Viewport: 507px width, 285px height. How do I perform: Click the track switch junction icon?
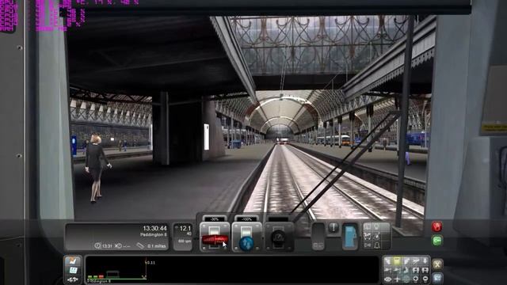pos(415,260)
